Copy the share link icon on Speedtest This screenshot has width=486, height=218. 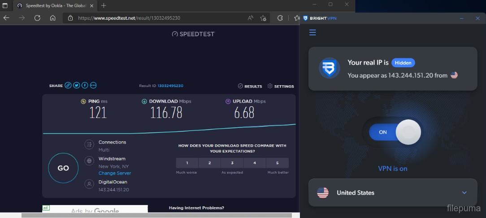coord(68,85)
